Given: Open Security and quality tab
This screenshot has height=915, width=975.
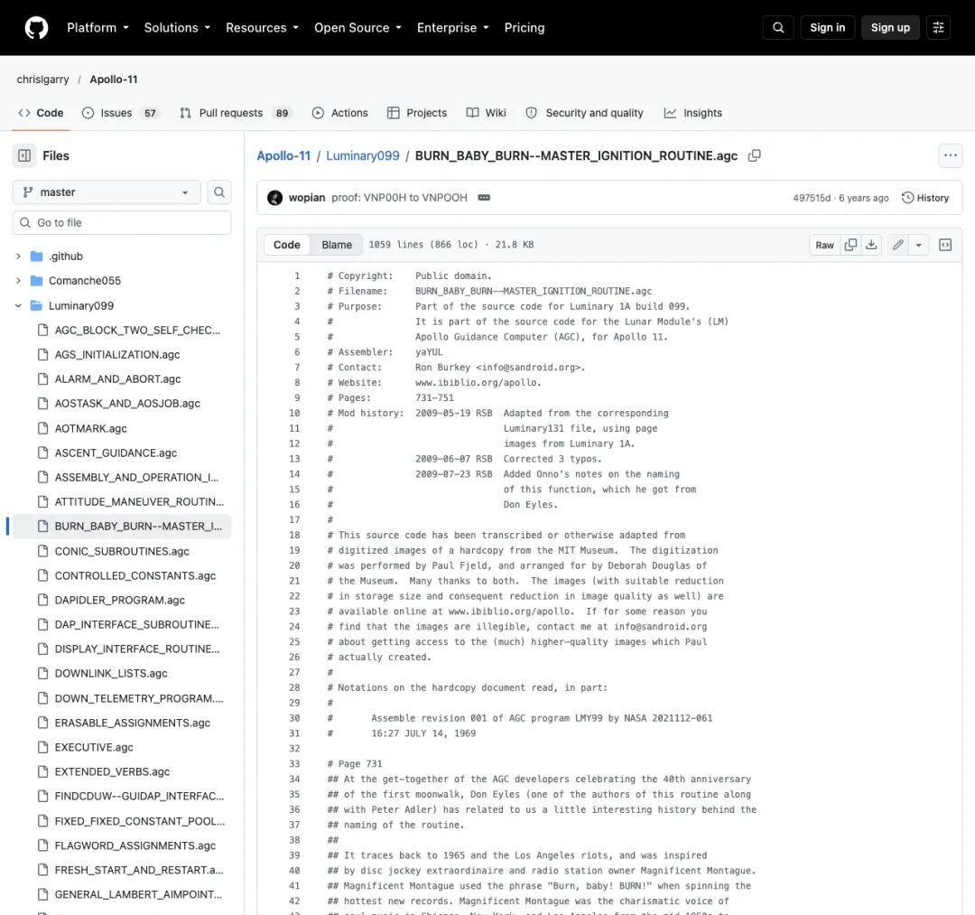Looking at the screenshot, I should point(584,113).
